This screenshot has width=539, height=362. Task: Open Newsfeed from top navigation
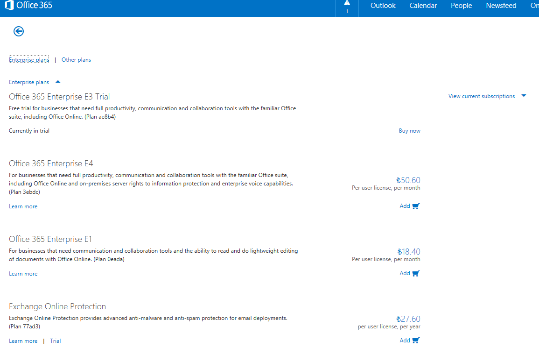(501, 6)
